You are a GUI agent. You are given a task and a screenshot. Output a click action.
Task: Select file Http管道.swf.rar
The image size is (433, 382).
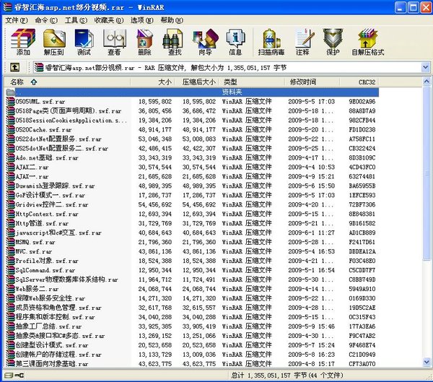click(x=191, y=223)
